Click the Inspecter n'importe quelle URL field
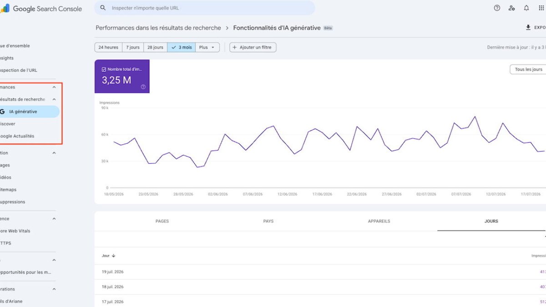 tap(205, 8)
